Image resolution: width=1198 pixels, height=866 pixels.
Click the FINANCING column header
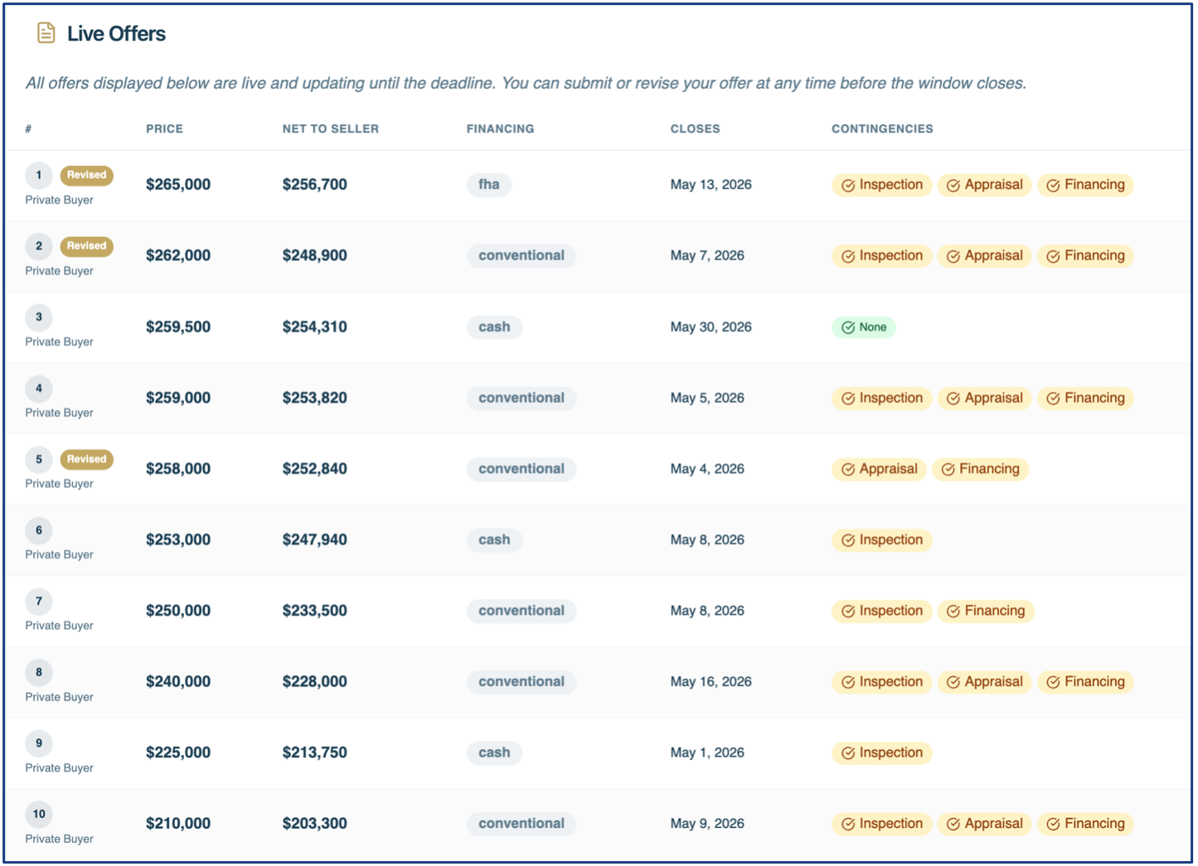500,128
